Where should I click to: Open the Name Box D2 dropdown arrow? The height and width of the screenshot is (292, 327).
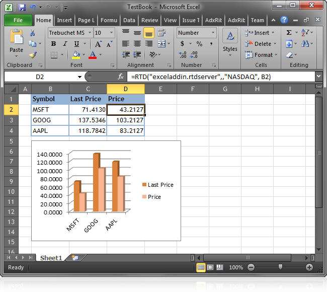pyautogui.click(x=79, y=77)
